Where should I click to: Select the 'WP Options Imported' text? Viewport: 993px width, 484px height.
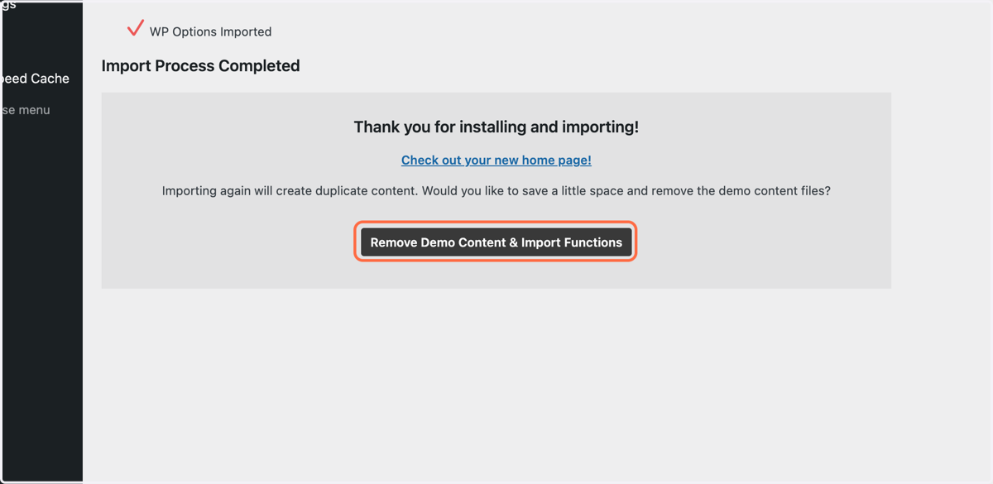tap(210, 32)
